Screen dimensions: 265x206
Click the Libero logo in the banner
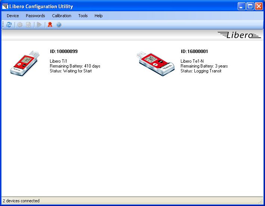coord(239,35)
